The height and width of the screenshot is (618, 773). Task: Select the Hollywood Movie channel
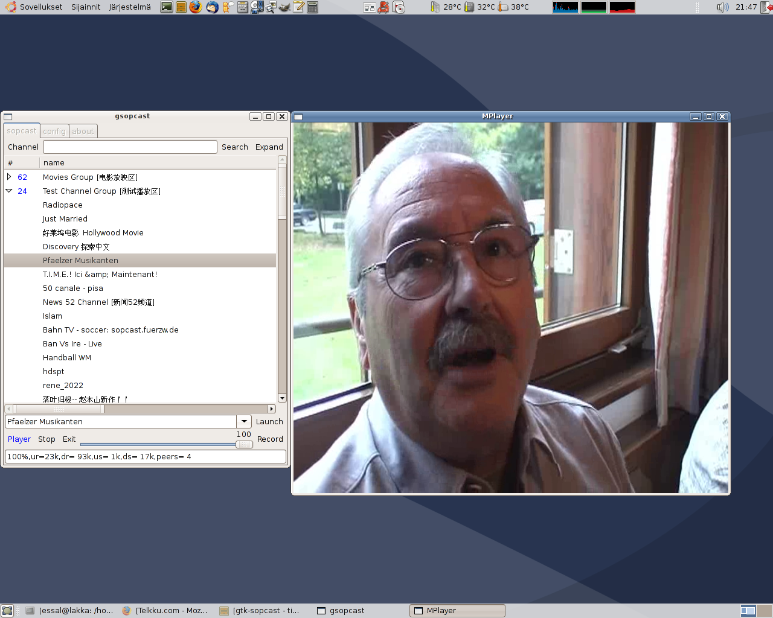click(140, 233)
